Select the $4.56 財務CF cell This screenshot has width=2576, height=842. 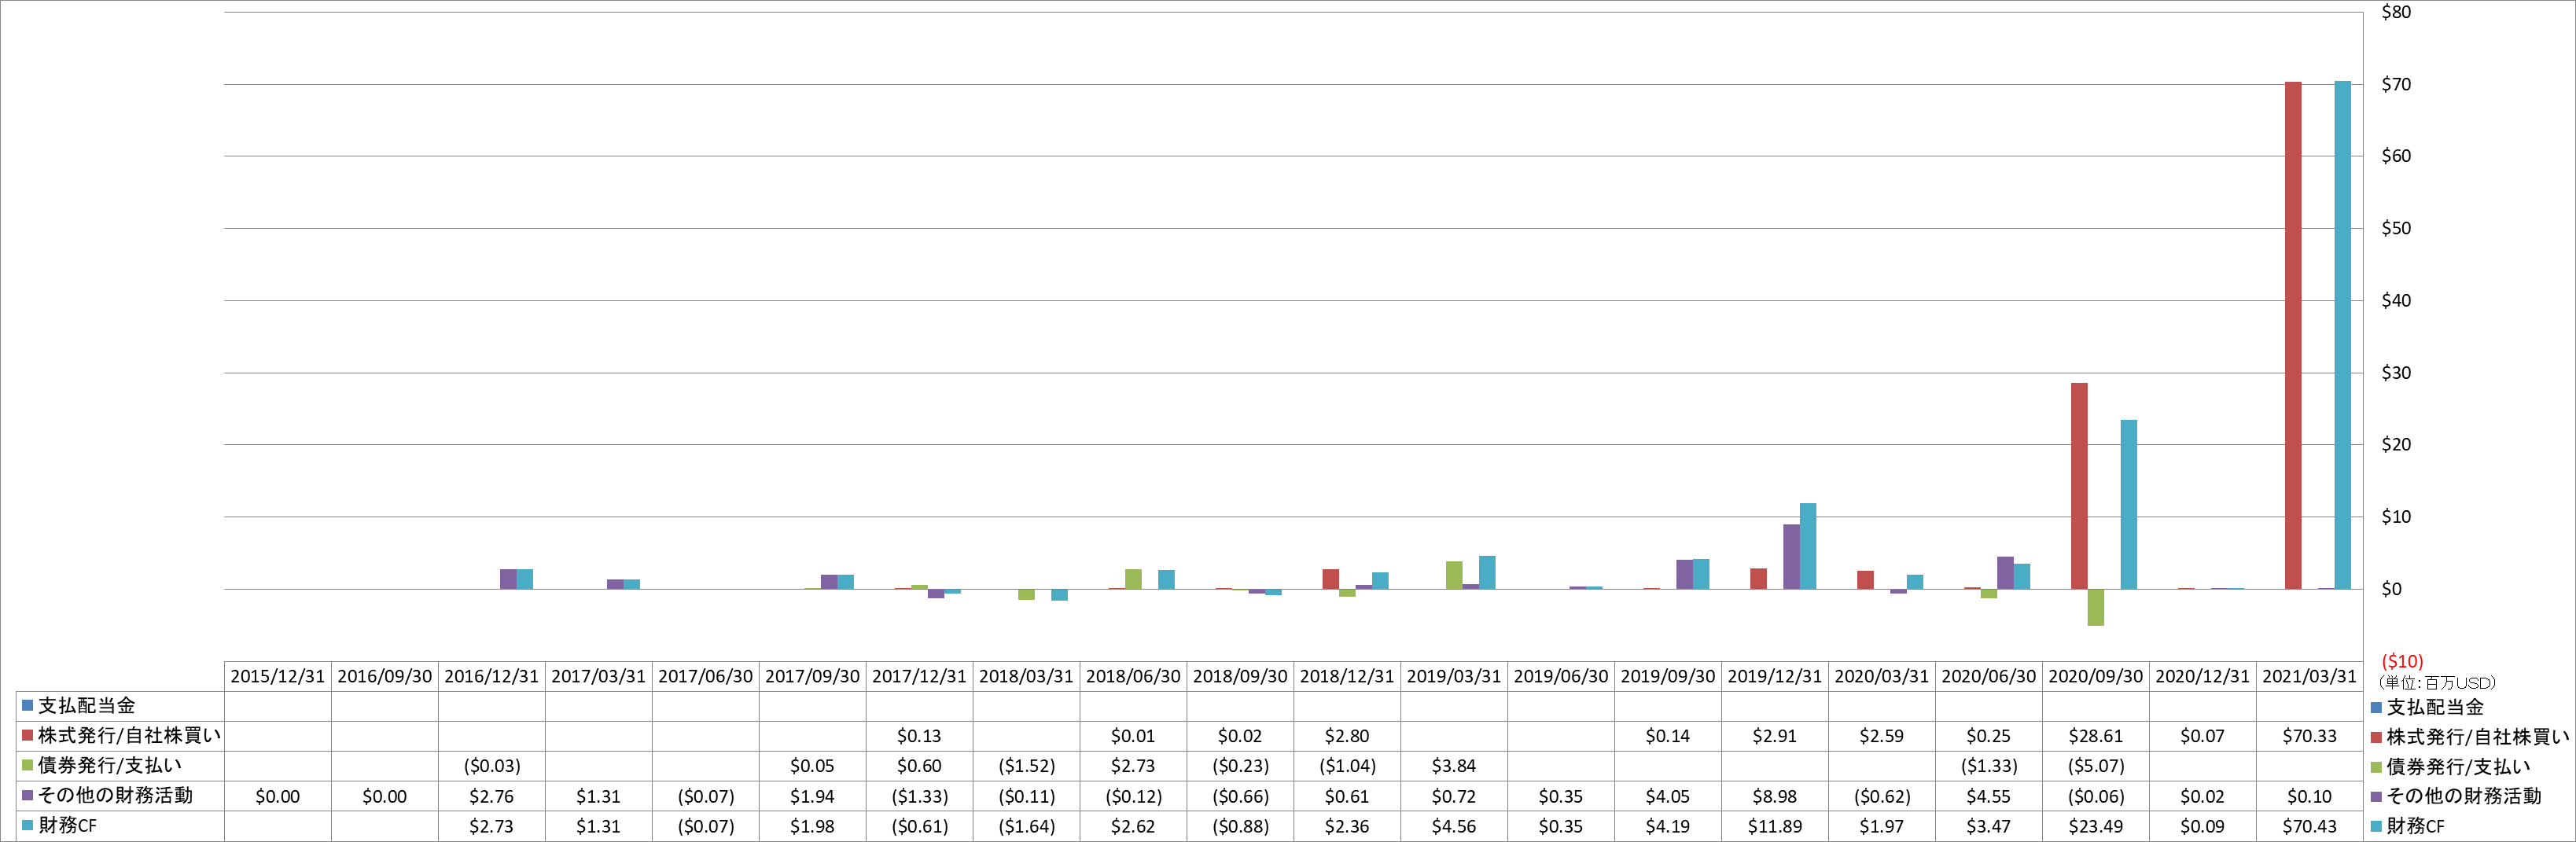[1454, 826]
